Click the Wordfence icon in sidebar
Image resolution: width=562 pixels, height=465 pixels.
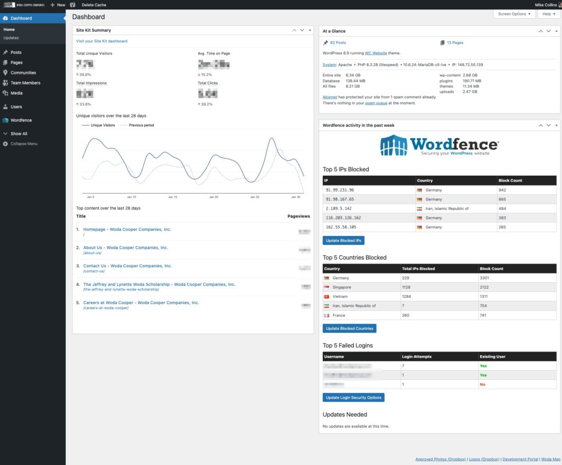click(x=5, y=120)
